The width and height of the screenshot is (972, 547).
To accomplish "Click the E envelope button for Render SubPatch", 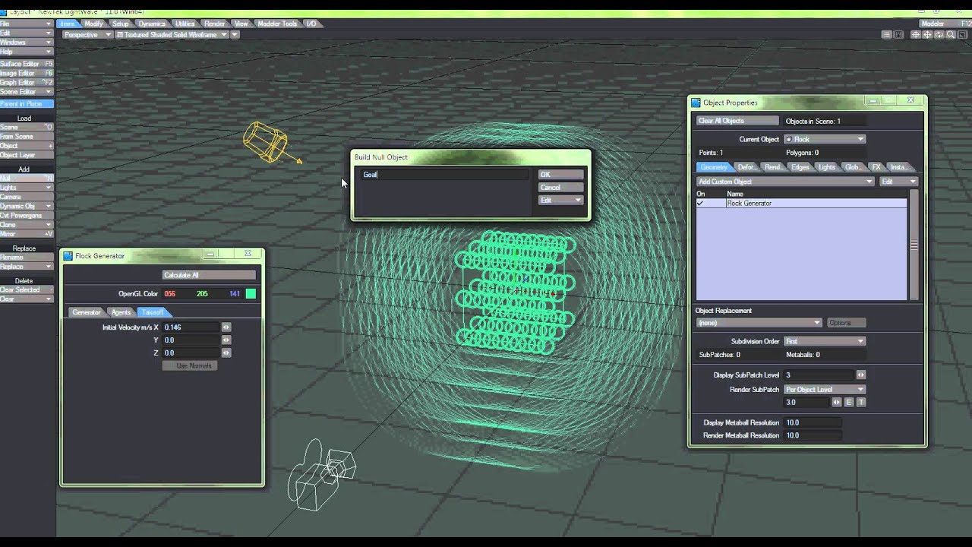I will pos(849,402).
